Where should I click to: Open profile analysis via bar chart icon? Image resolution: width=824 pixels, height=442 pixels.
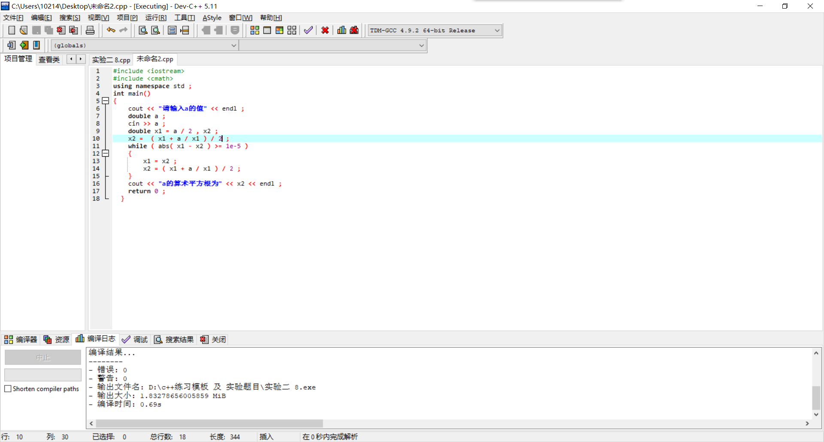[x=342, y=30]
